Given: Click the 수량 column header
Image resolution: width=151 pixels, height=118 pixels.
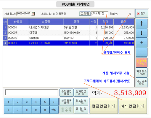Looking at the screenshot, I should pyautogui.click(x=94, y=22).
